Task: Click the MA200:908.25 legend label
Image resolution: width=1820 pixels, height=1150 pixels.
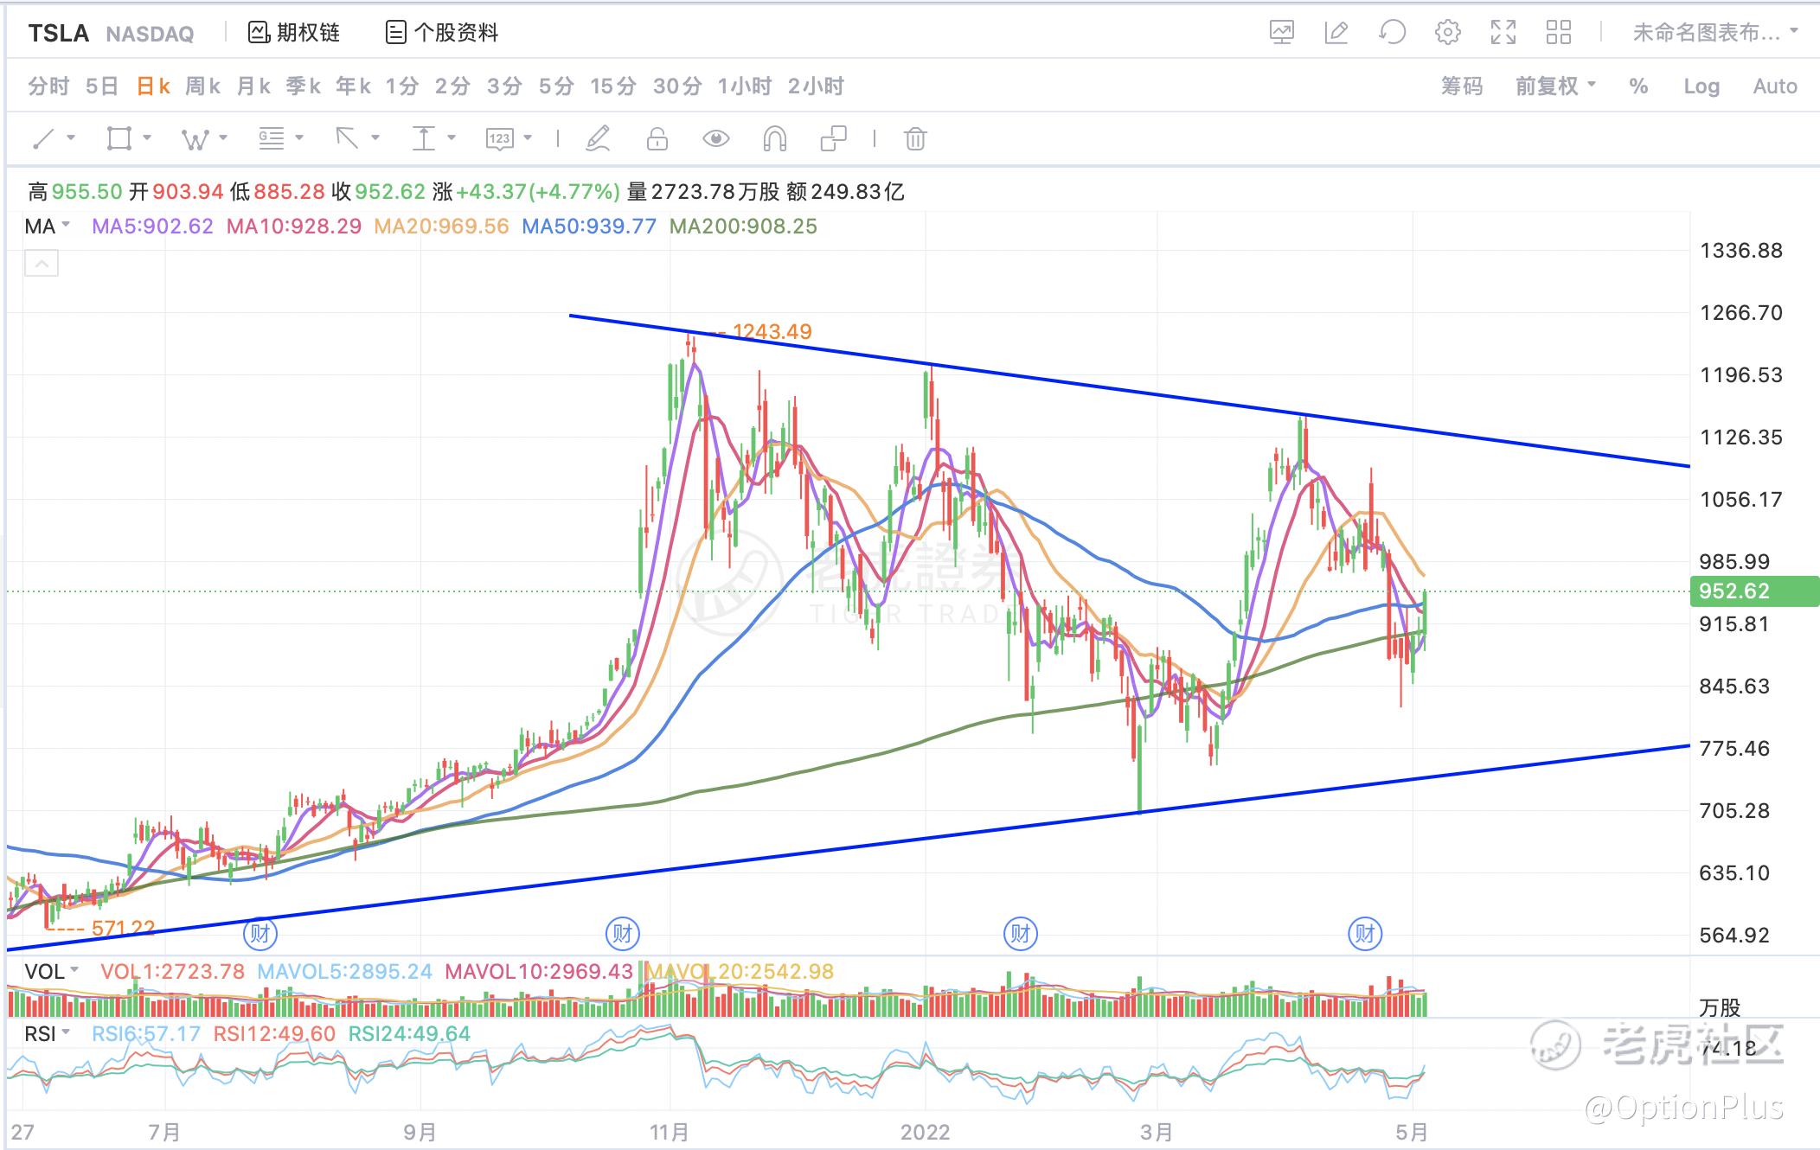Action: tap(743, 227)
